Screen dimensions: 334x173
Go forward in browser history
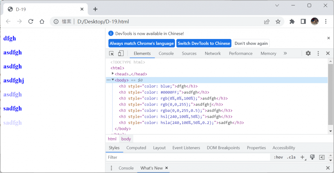(x=19, y=21)
